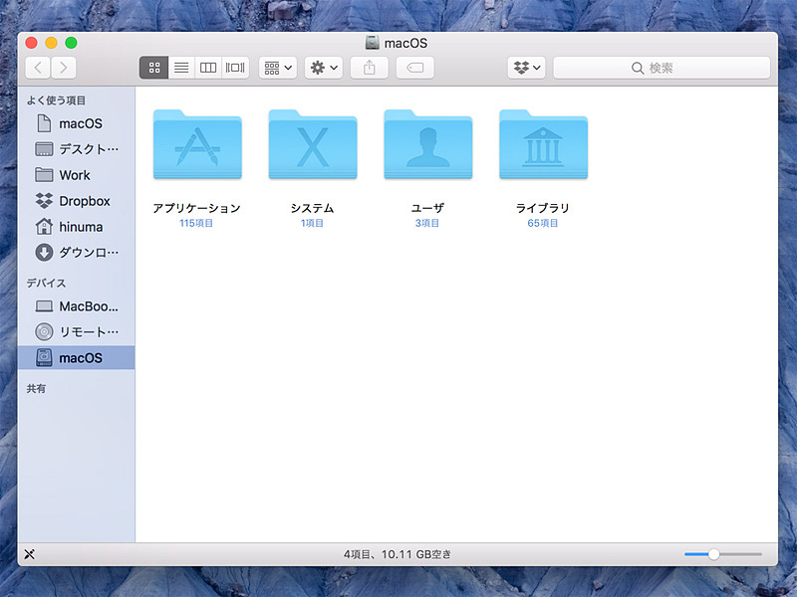Click the 共有 section header
This screenshot has height=597, width=797.
[x=36, y=389]
